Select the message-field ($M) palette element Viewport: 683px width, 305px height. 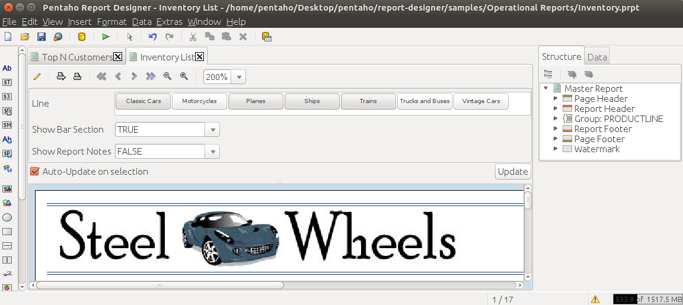pyautogui.click(x=7, y=126)
